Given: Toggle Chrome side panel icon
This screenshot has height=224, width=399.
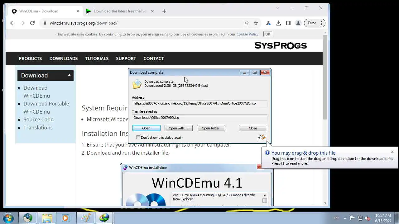Looking at the screenshot, I should coord(288,23).
